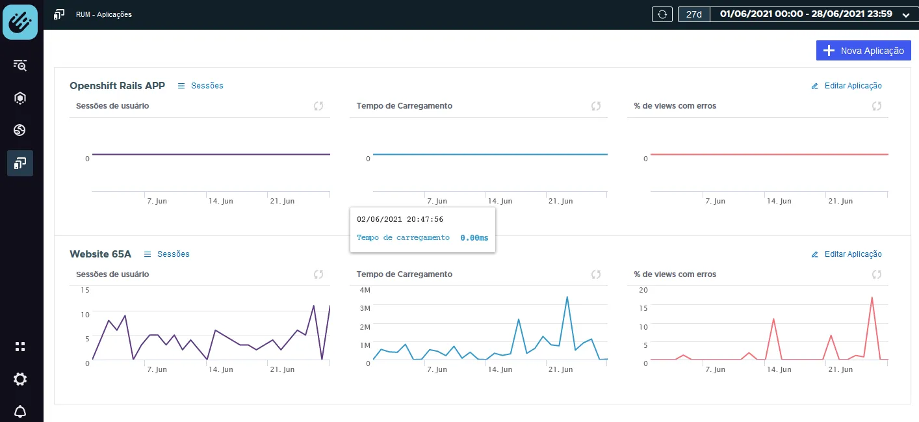
Task: Refresh Website 65A Sessões de usuário chart
Action: [318, 274]
